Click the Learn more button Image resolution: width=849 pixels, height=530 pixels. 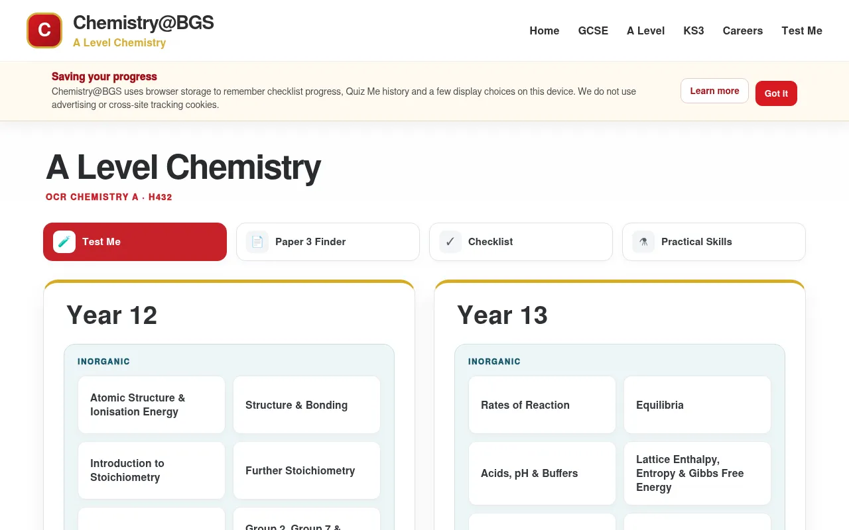pos(714,91)
